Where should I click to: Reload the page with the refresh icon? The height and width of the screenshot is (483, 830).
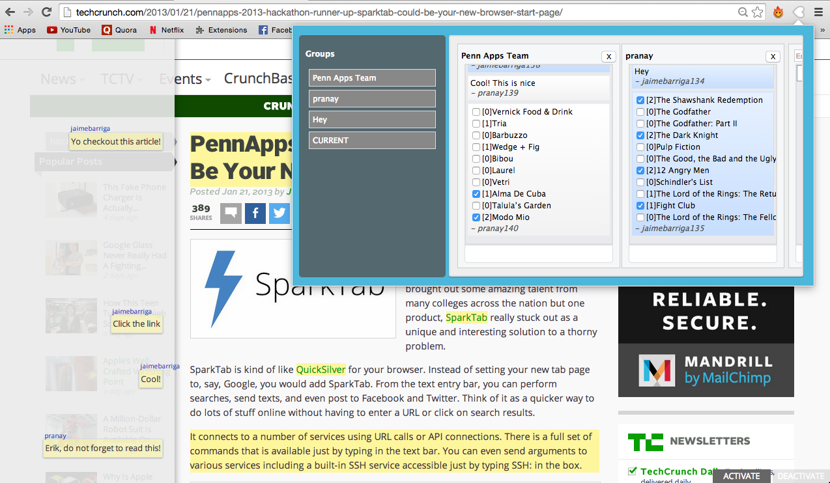(46, 12)
